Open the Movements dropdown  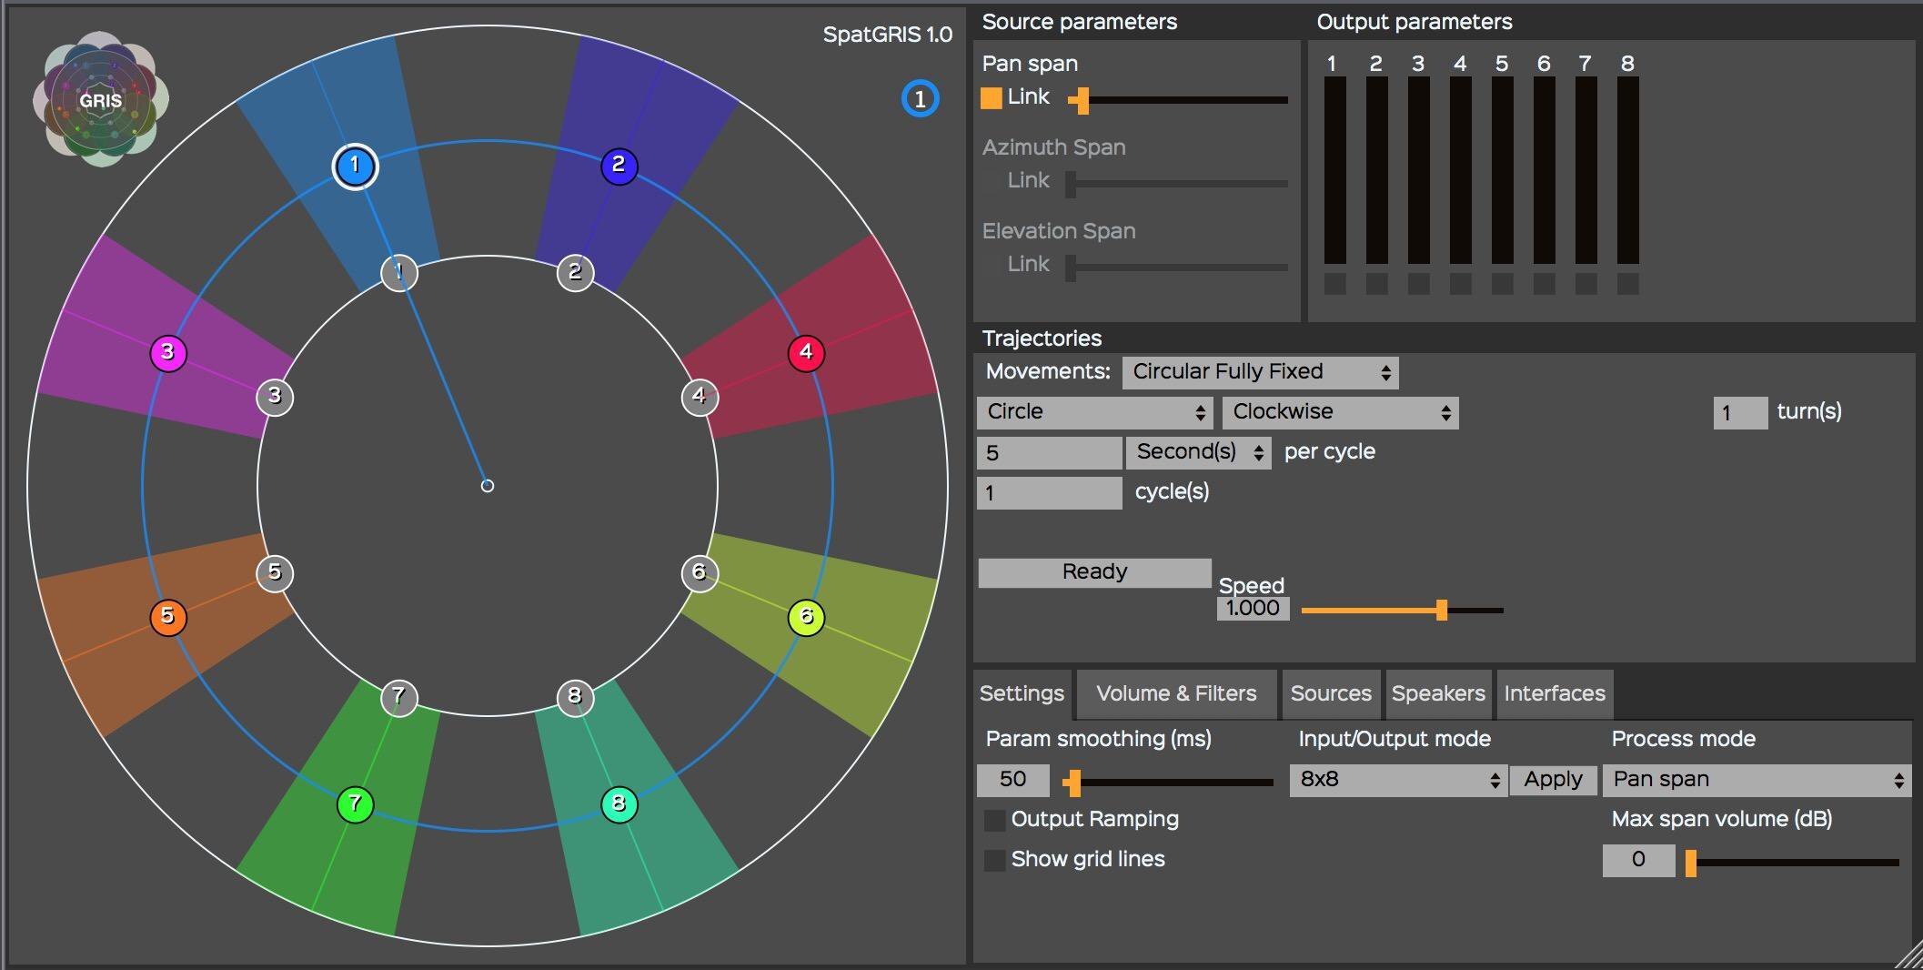pyautogui.click(x=1259, y=372)
